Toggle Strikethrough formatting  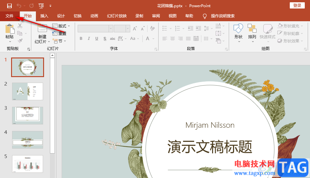click(x=113, y=39)
